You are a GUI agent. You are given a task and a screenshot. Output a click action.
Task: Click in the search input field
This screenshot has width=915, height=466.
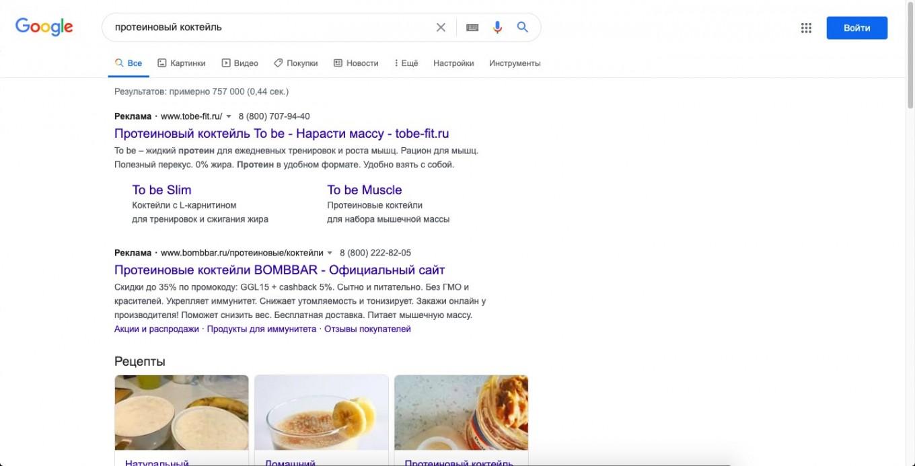point(269,28)
